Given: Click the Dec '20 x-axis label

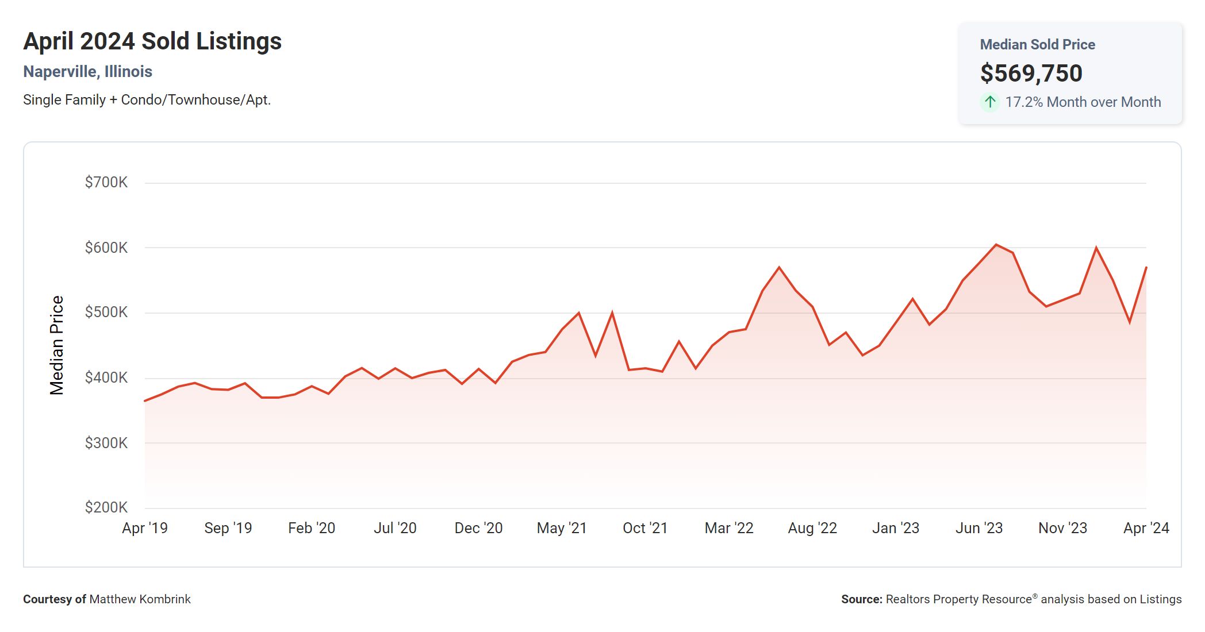Looking at the screenshot, I should [478, 528].
